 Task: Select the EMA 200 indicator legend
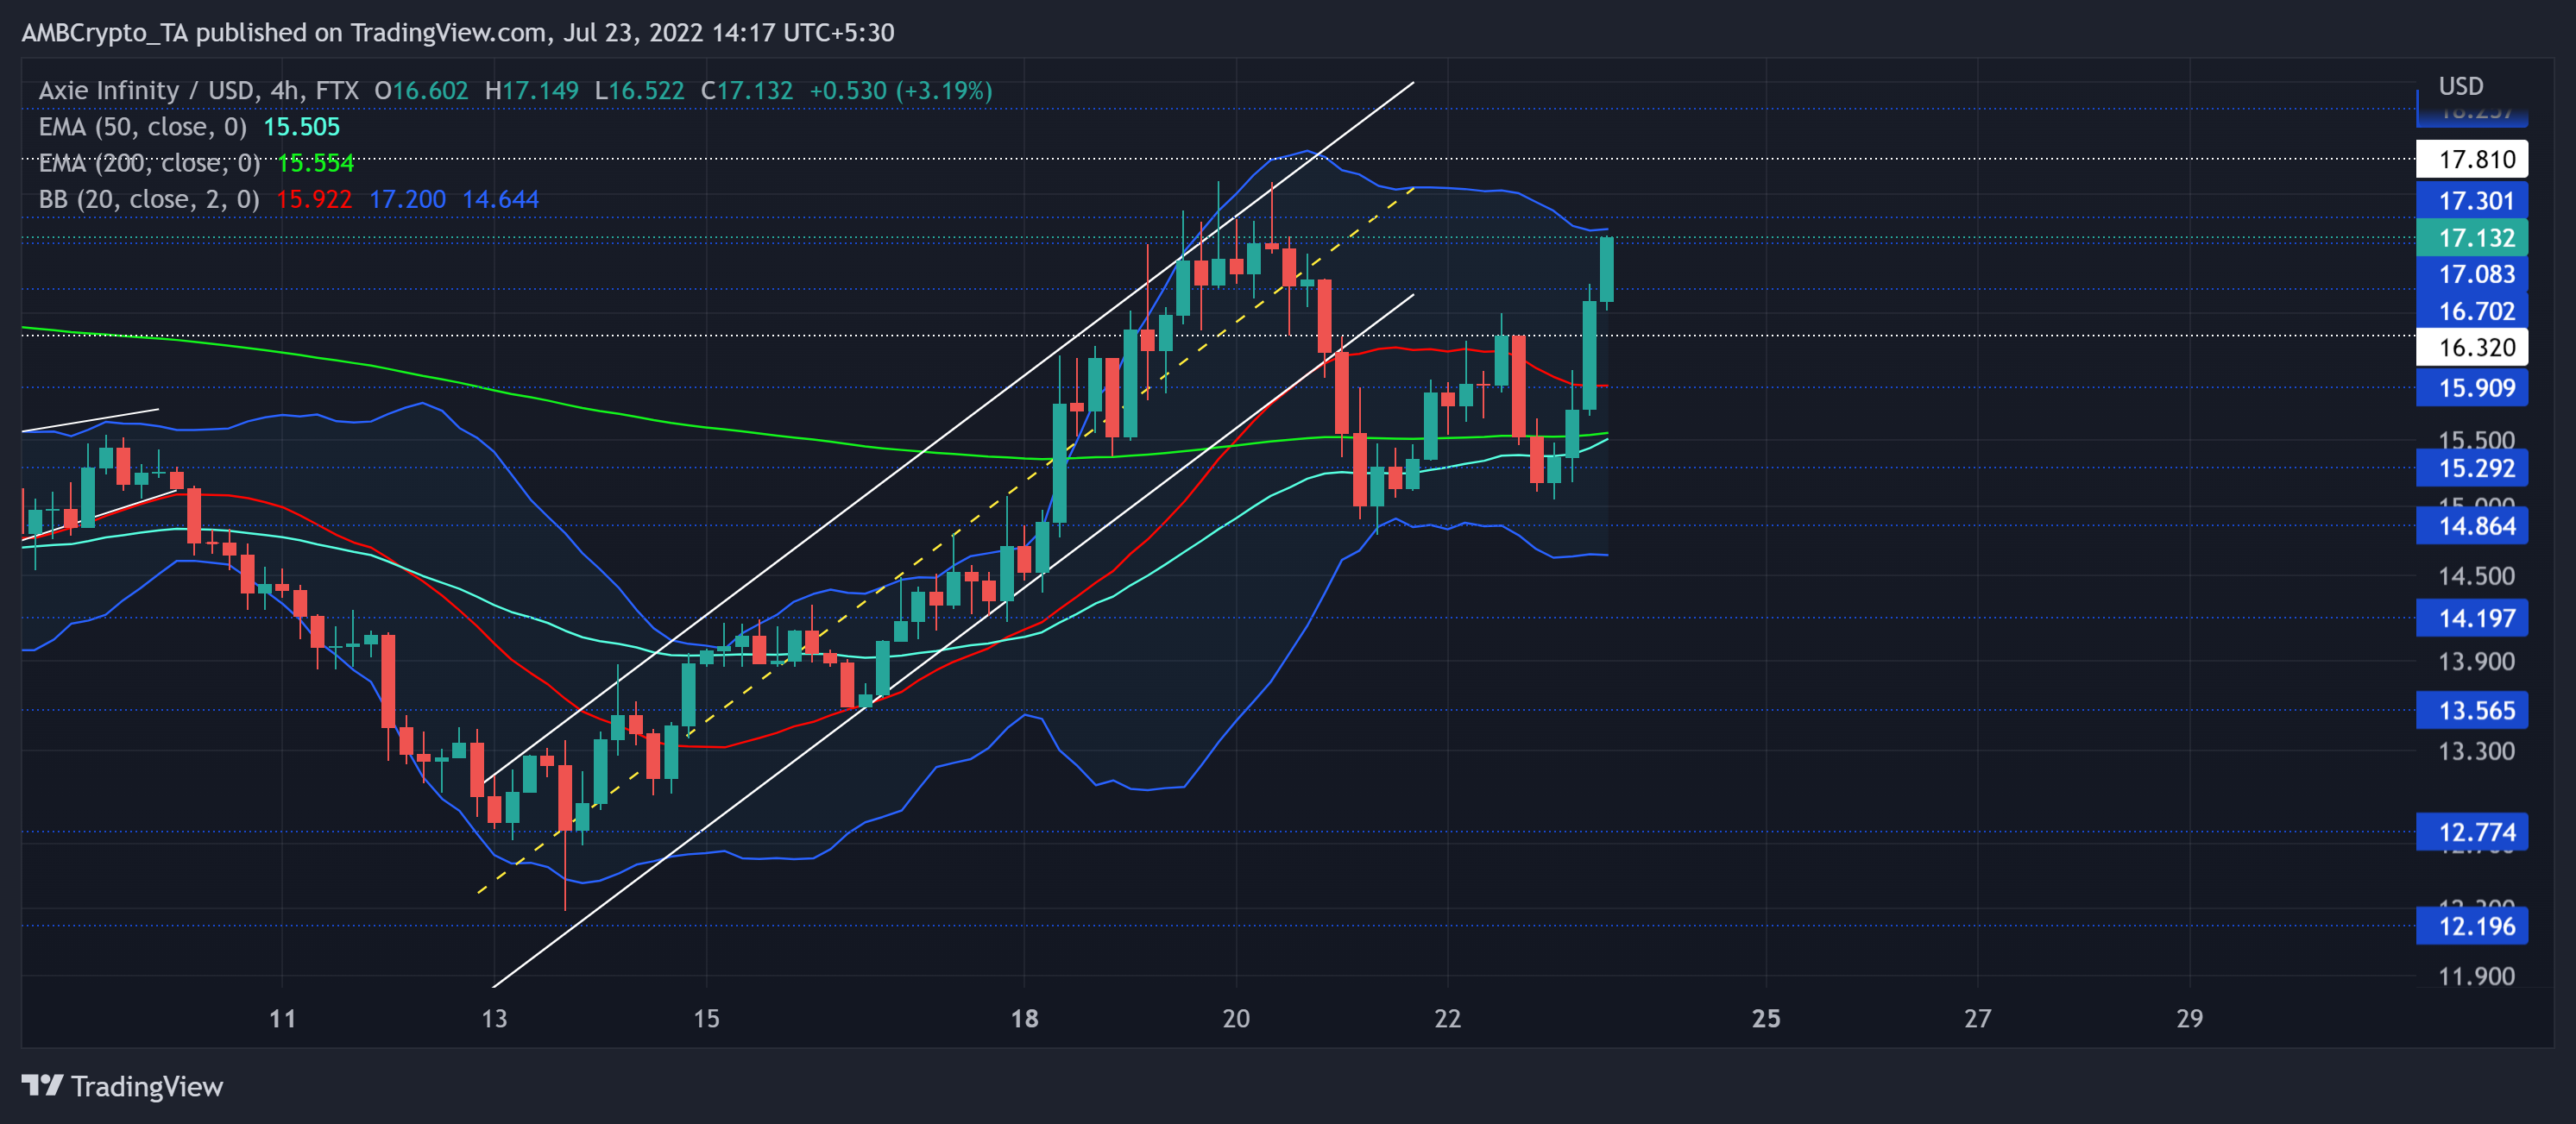149,163
